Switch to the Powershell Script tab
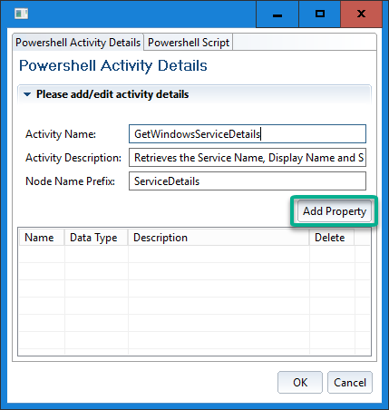The width and height of the screenshot is (389, 410). [189, 43]
